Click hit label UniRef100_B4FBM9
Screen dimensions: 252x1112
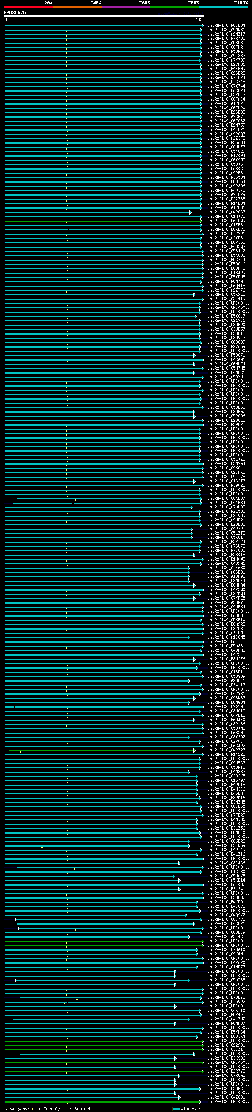pos(226,69)
